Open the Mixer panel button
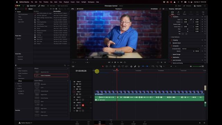Screen dimensions: 222x125 click(178, 6)
